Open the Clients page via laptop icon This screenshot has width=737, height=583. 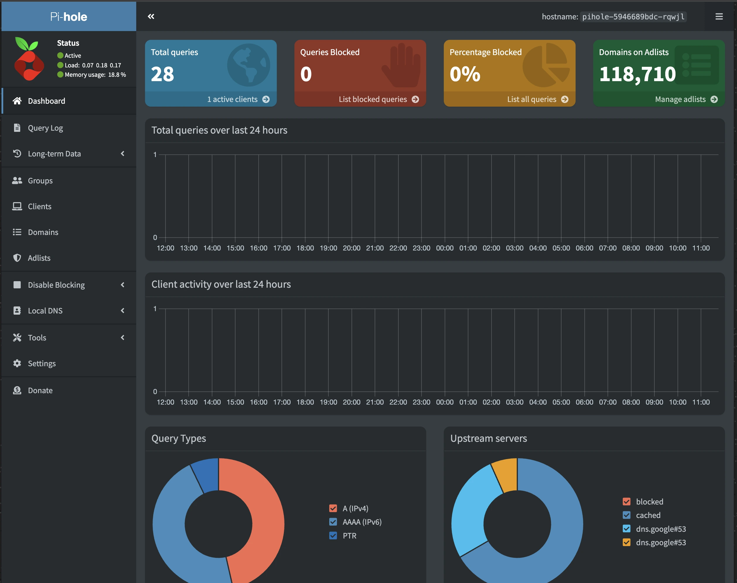pyautogui.click(x=17, y=206)
